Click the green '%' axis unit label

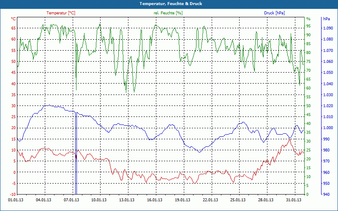pyautogui.click(x=308, y=19)
